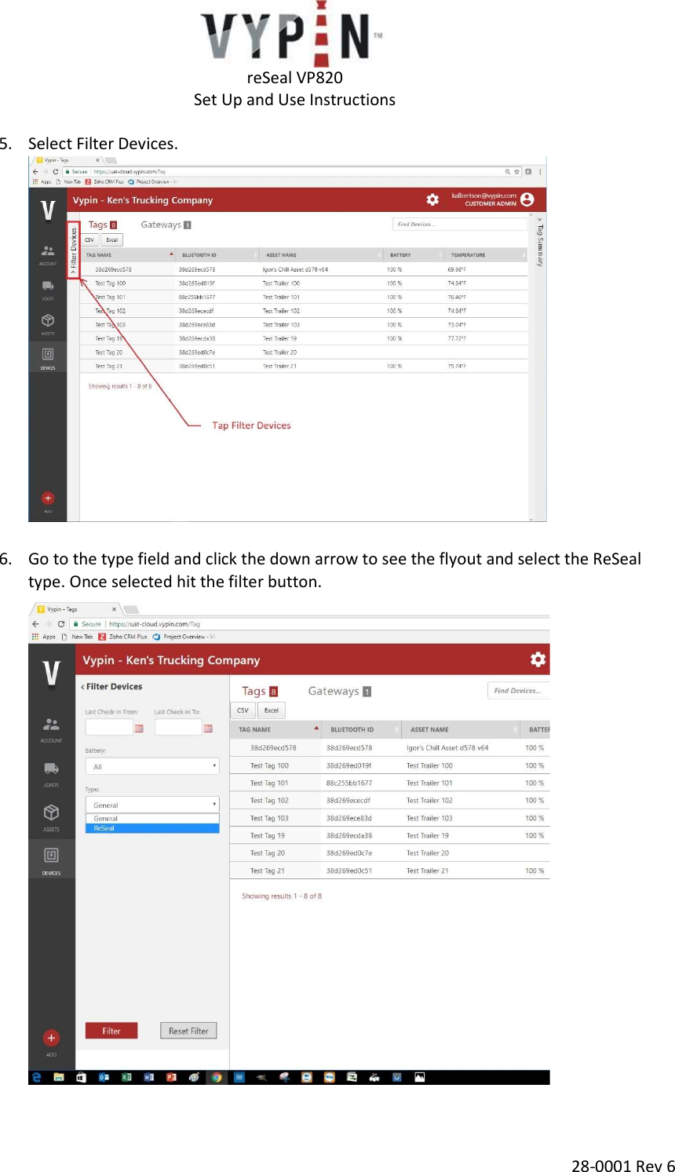Screen dimensions: 675x1172
Task: Switch to Gateways tab in step 5 screenshot
Action: pyautogui.click(x=166, y=225)
